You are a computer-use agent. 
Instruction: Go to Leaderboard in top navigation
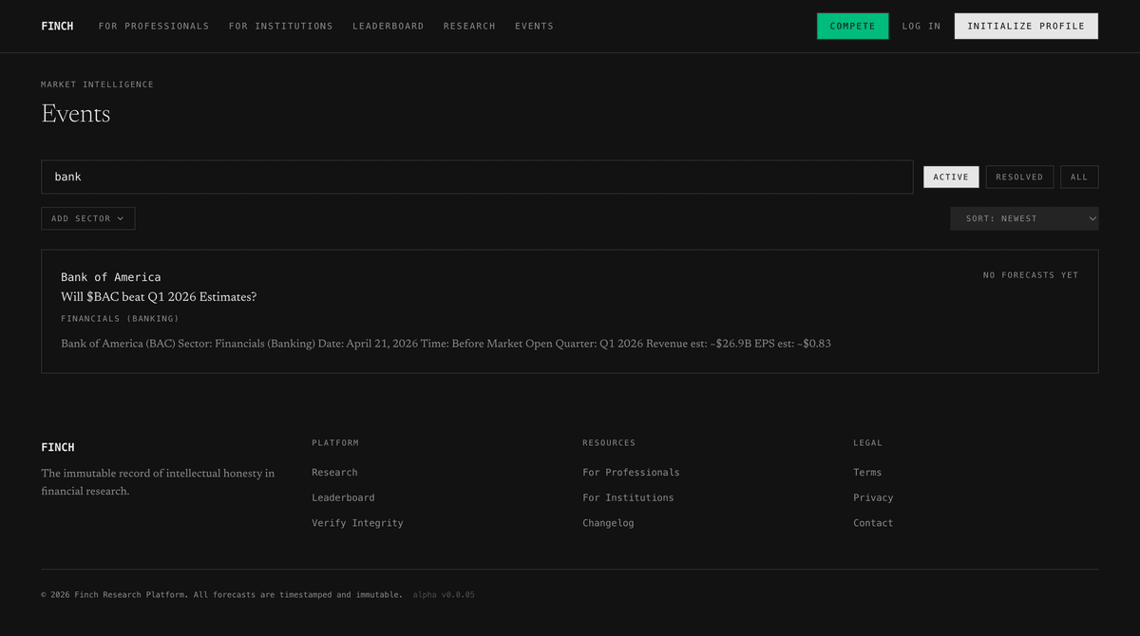tap(388, 27)
